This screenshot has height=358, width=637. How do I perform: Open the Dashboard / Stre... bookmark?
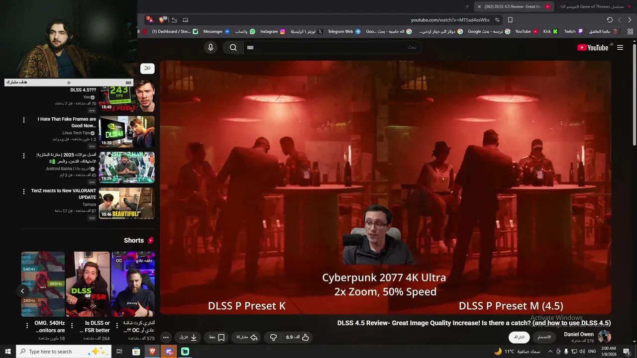pyautogui.click(x=175, y=31)
